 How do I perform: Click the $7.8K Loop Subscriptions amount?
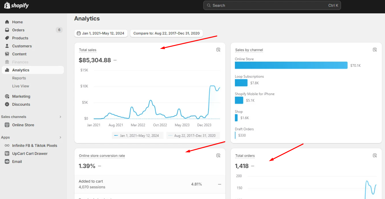tap(255, 83)
